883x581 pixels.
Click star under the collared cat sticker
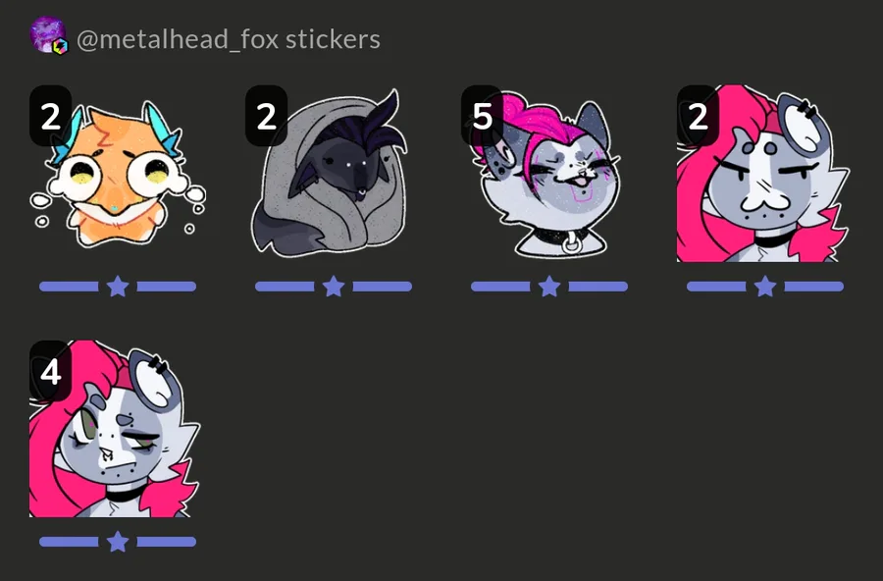click(x=549, y=287)
